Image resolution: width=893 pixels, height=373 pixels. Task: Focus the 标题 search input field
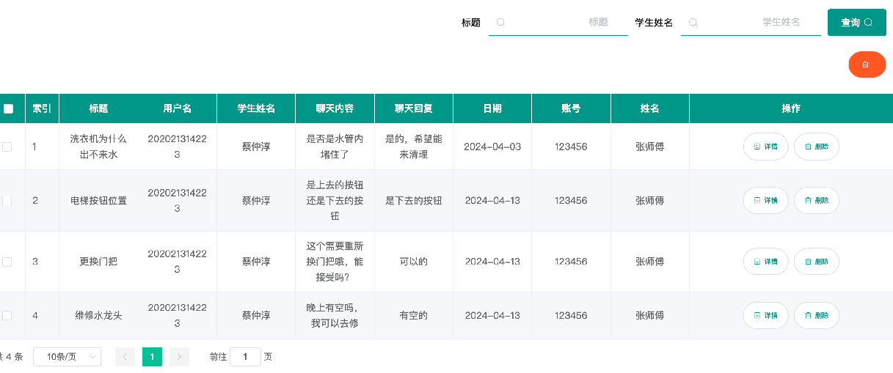point(559,23)
